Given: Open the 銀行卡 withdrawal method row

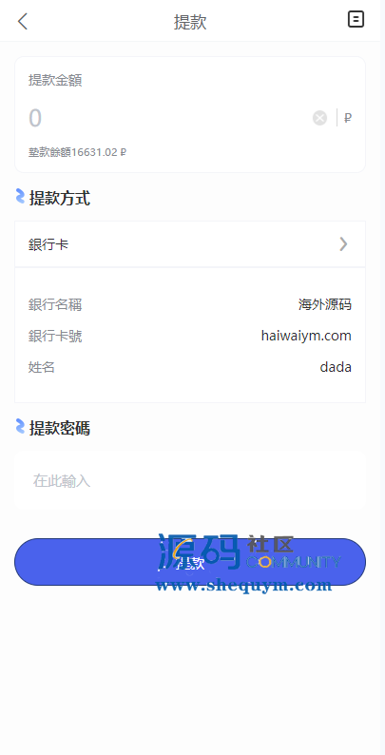Looking at the screenshot, I should (190, 244).
